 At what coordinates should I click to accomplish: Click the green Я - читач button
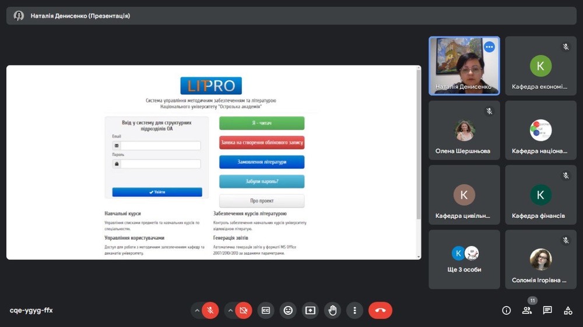262,123
